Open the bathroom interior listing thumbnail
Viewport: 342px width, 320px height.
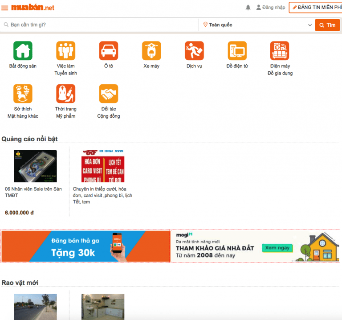tap(103, 307)
